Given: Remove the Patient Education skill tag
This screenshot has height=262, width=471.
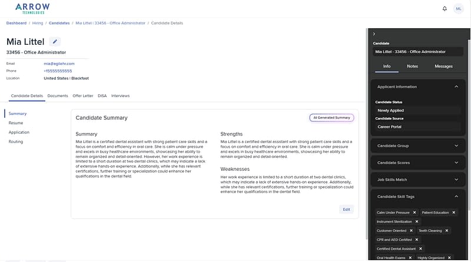Looking at the screenshot, I should pos(454,213).
